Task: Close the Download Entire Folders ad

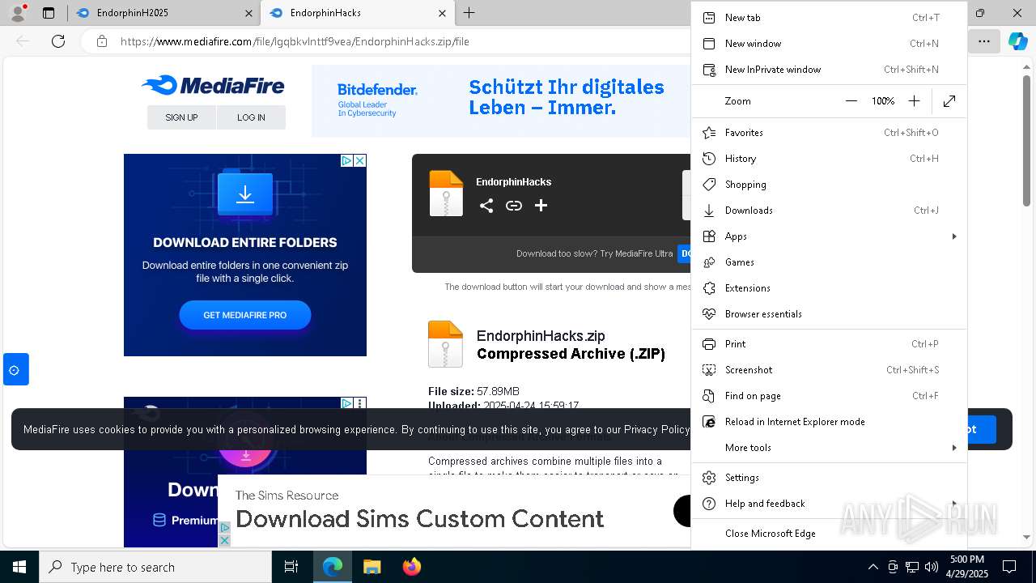Action: coord(359,160)
